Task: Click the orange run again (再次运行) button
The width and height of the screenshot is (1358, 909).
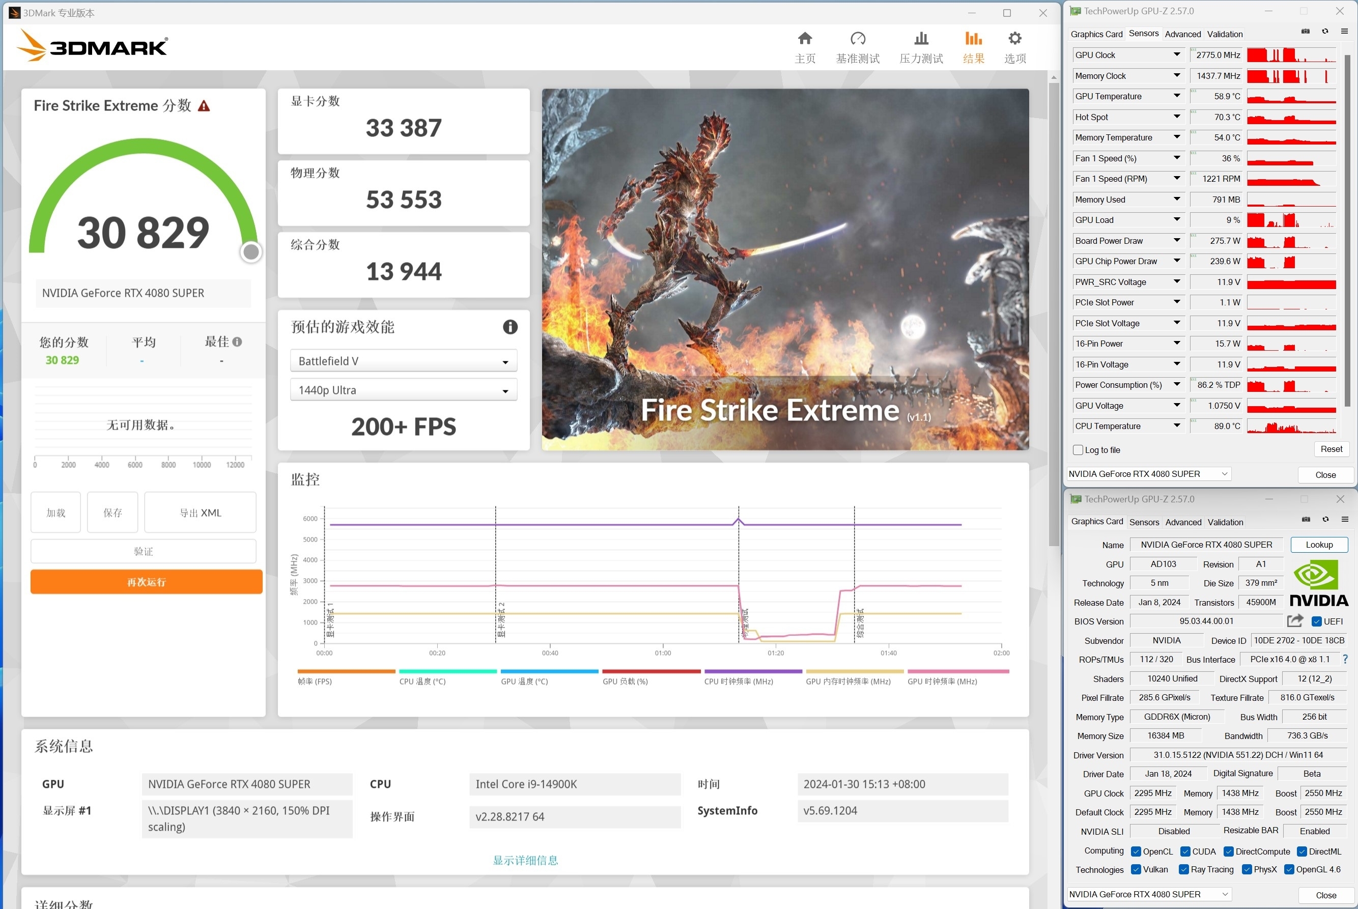Action: tap(146, 581)
